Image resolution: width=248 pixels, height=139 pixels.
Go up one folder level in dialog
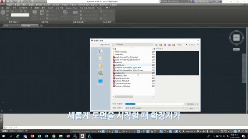click(160, 45)
